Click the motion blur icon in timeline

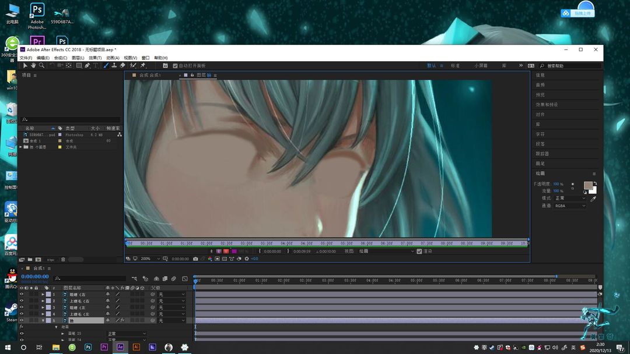174,279
